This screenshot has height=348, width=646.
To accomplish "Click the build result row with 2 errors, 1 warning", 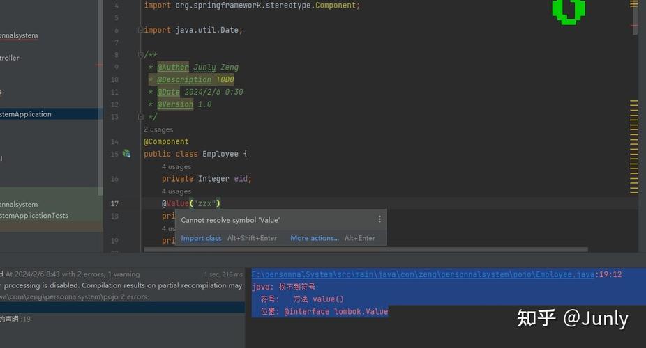I will point(122,274).
